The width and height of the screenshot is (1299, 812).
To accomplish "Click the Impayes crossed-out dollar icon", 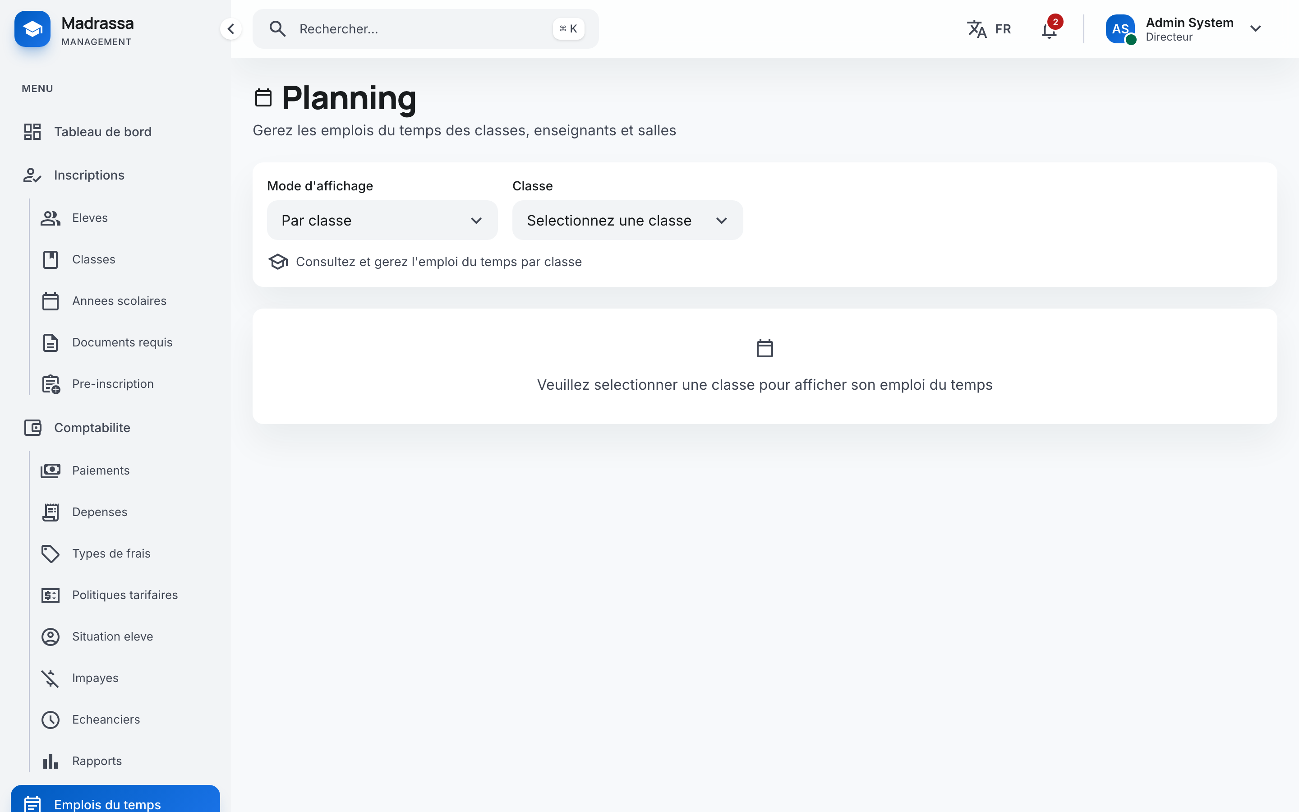I will pos(51,678).
